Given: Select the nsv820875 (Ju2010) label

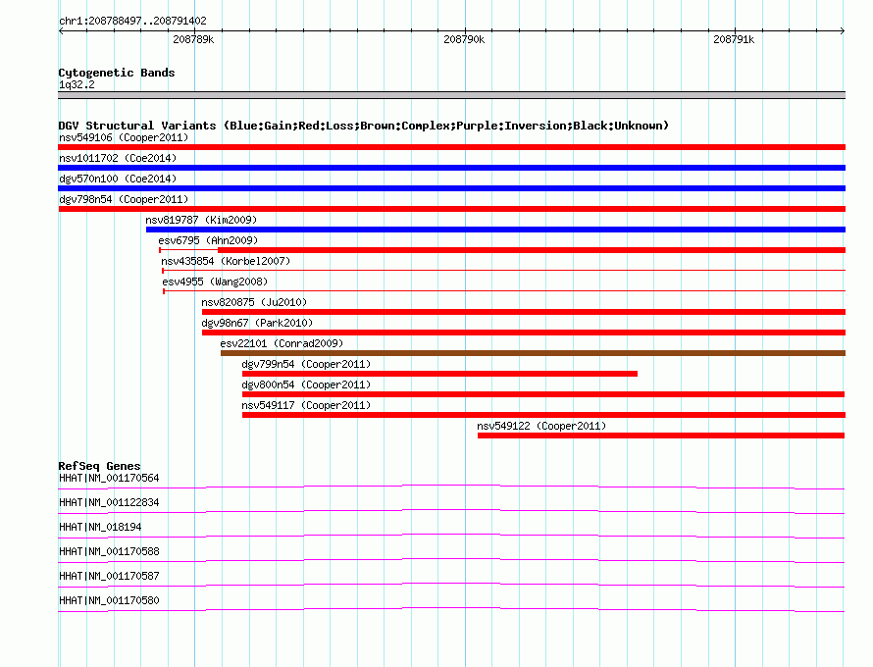Looking at the screenshot, I should click(x=254, y=302).
